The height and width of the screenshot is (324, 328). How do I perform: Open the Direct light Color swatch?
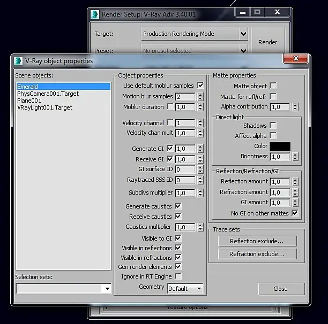[280, 146]
